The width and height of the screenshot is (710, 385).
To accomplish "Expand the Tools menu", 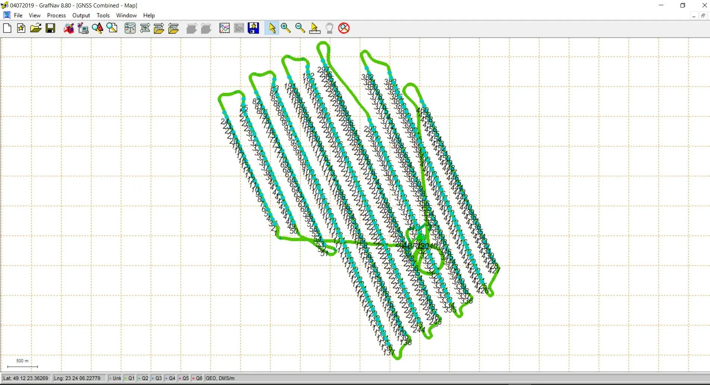I will [103, 15].
